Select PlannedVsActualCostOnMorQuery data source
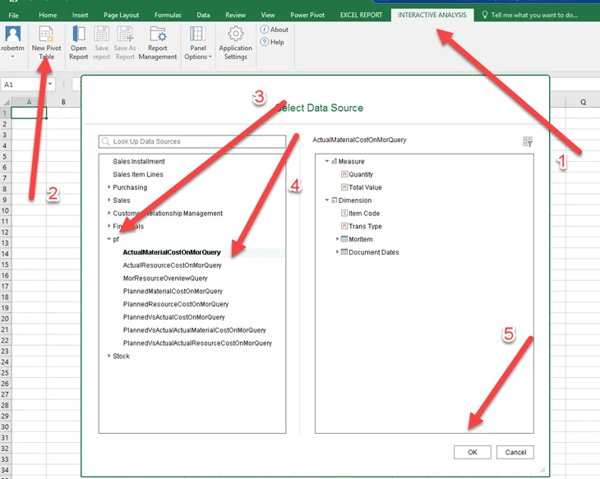Image resolution: width=600 pixels, height=479 pixels. point(174,317)
